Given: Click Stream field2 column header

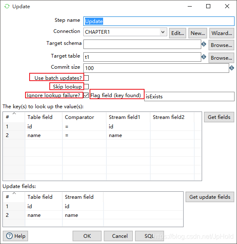Looking at the screenshot, I should pos(172,117).
